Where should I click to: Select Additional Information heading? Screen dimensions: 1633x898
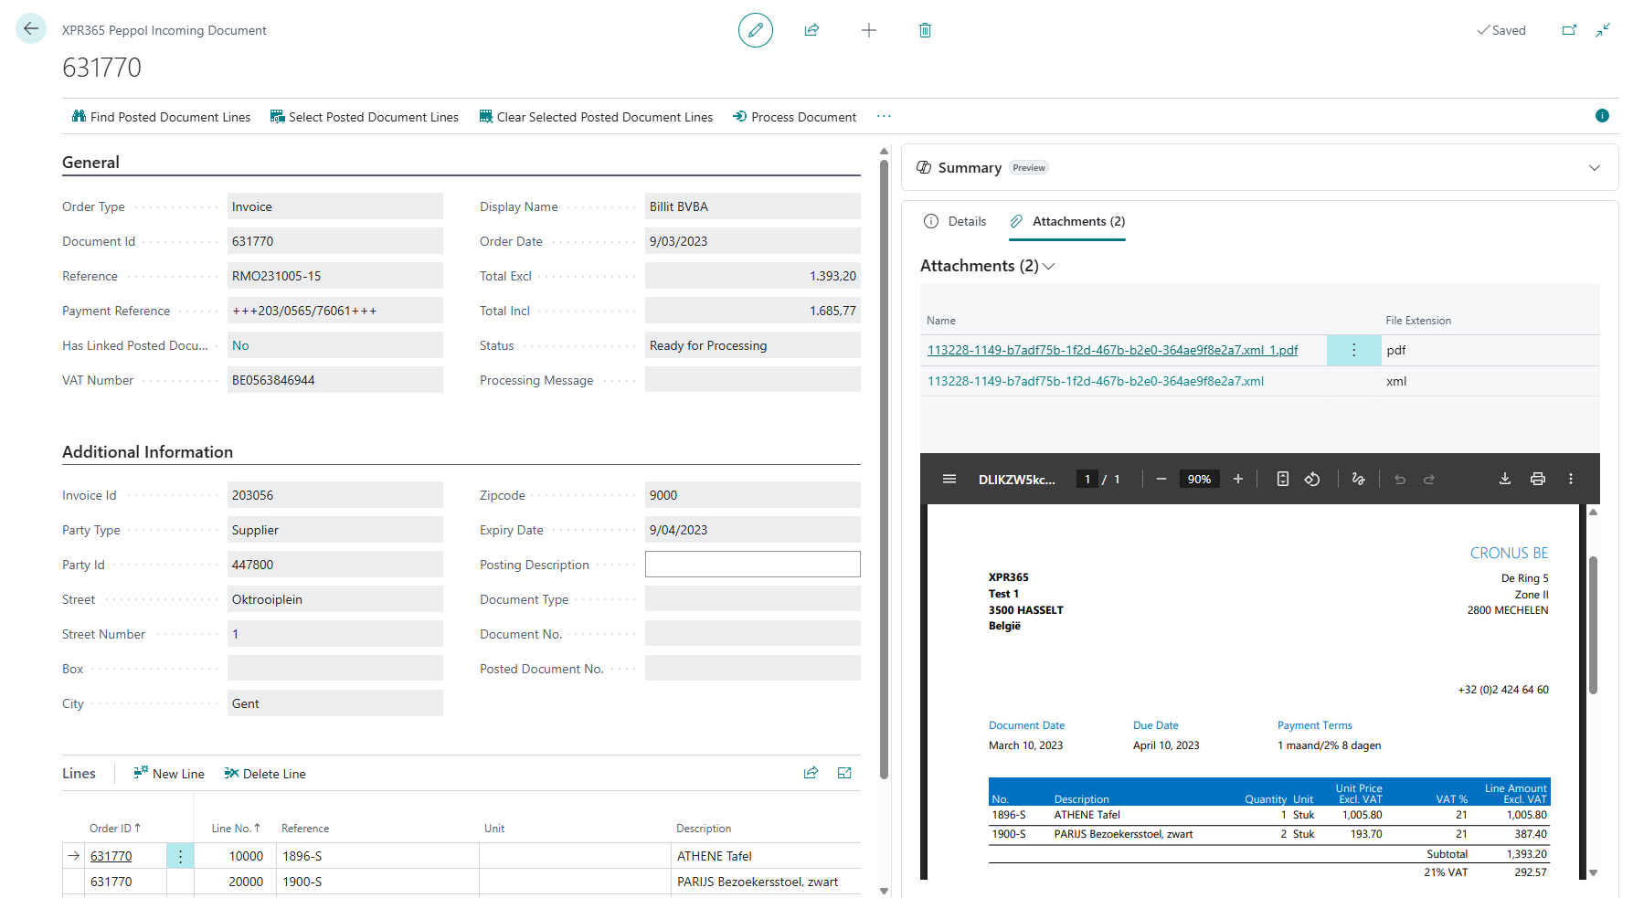pyautogui.click(x=147, y=452)
